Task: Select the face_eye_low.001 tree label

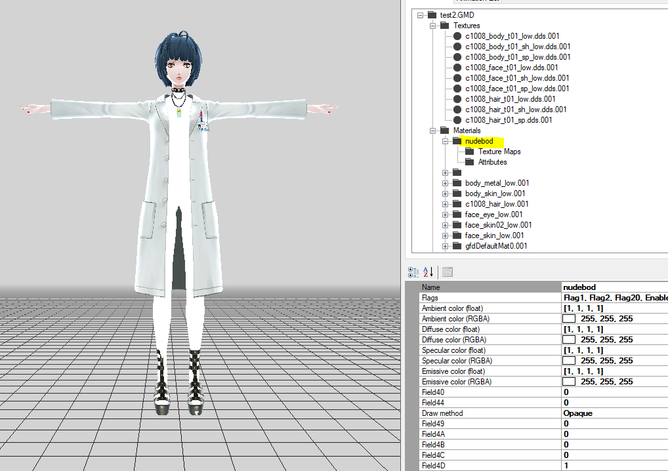Action: pyautogui.click(x=493, y=215)
